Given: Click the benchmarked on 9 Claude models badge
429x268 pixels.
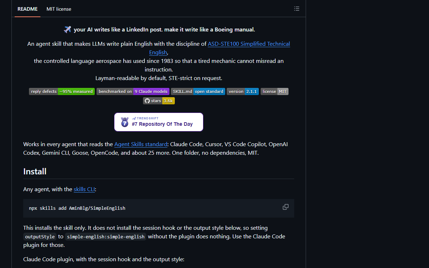Looking at the screenshot, I should point(133,91).
